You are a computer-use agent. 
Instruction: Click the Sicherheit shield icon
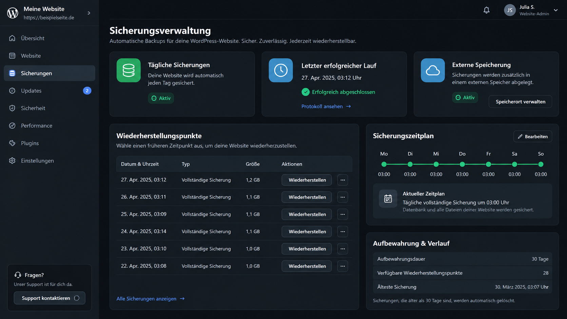(12, 108)
